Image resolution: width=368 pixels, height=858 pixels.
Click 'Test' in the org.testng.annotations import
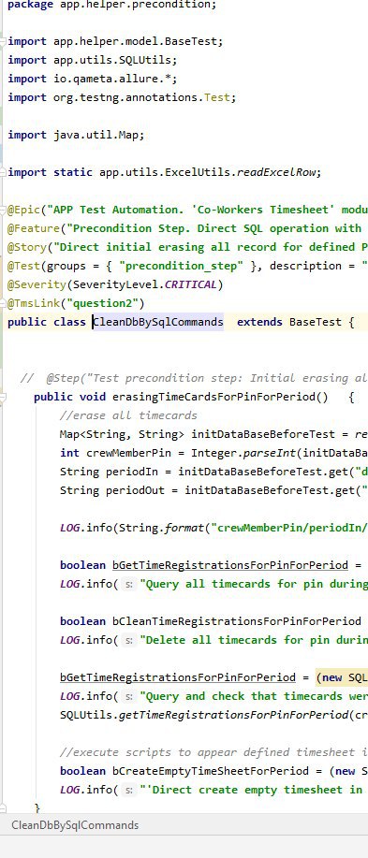pos(217,97)
